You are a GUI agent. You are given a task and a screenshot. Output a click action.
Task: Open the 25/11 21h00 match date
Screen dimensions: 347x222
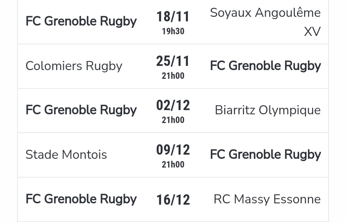(173, 67)
